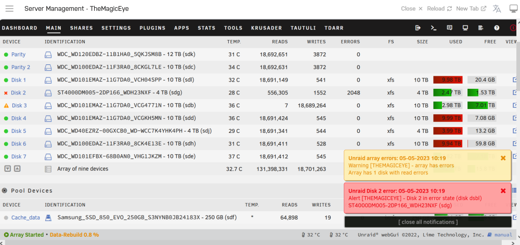
Task: Open the KRUSADER tab
Action: point(267,28)
